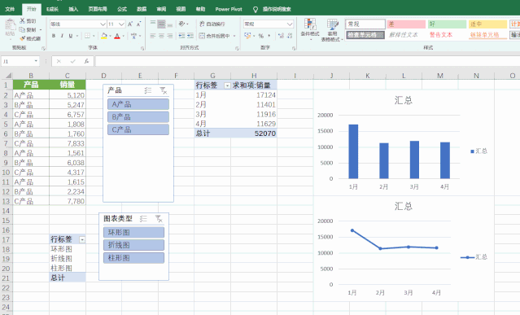The image size is (520, 315).
Task: Open the font name dropdown
Action: tap(103, 24)
